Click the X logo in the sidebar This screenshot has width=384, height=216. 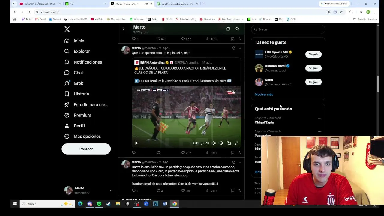pos(67,29)
